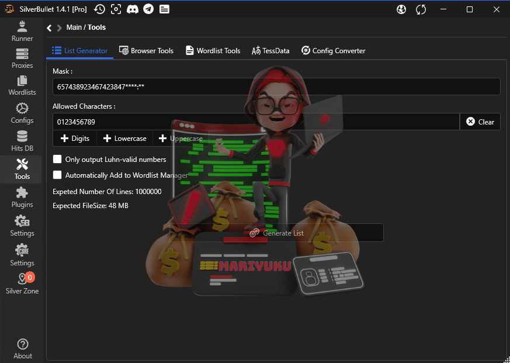Click the Telegram icon in title bar
This screenshot has width=510, height=363.
tap(148, 9)
